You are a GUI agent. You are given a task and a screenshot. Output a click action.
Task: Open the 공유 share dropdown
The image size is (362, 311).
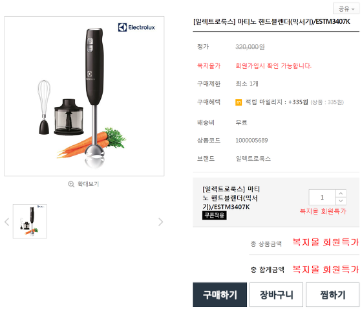coord(346,9)
